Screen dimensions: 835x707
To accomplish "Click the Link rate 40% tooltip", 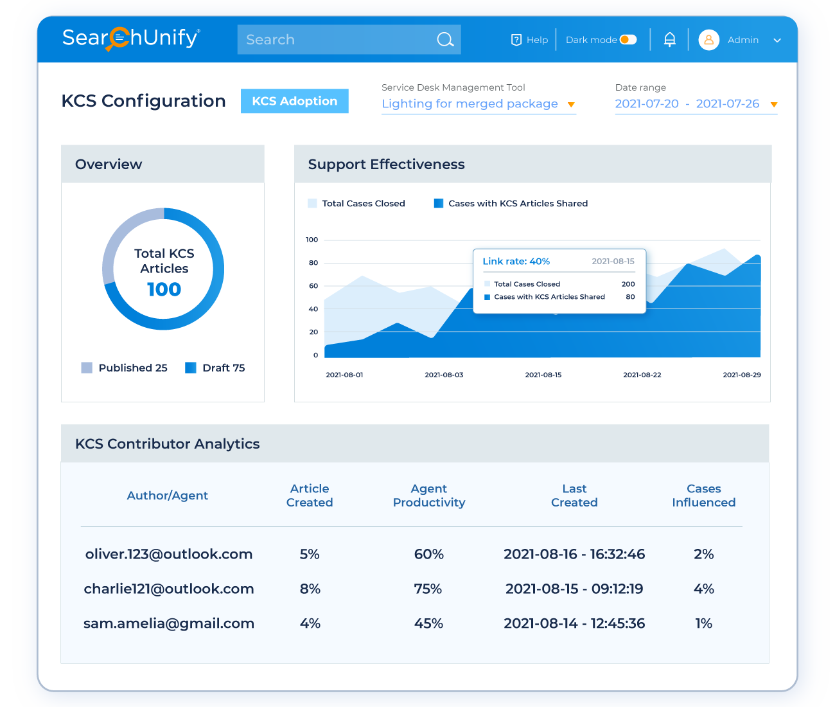I will point(559,281).
